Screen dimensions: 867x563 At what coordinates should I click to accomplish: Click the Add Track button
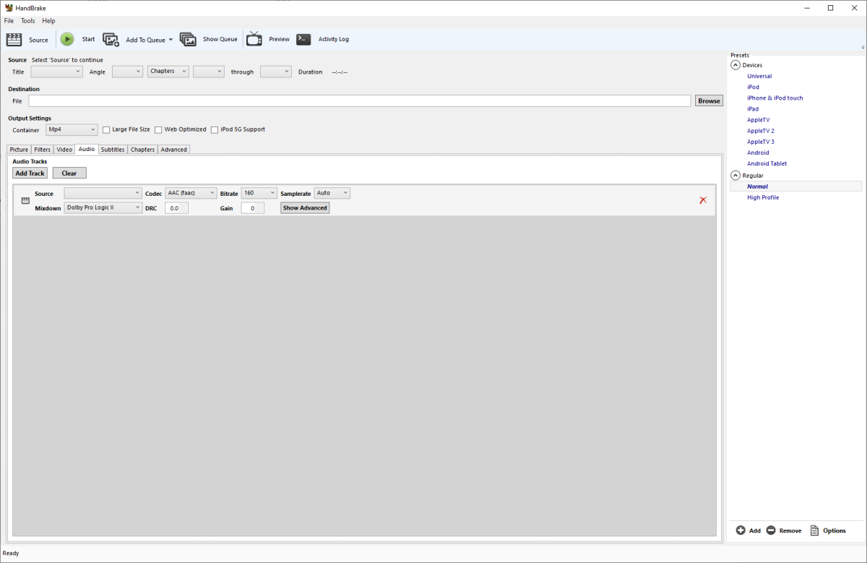pos(30,173)
